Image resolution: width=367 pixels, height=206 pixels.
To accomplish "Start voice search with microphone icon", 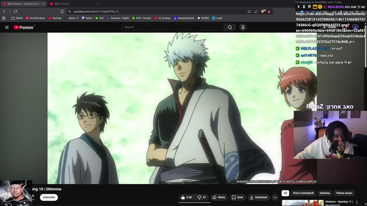I will click(x=243, y=27).
